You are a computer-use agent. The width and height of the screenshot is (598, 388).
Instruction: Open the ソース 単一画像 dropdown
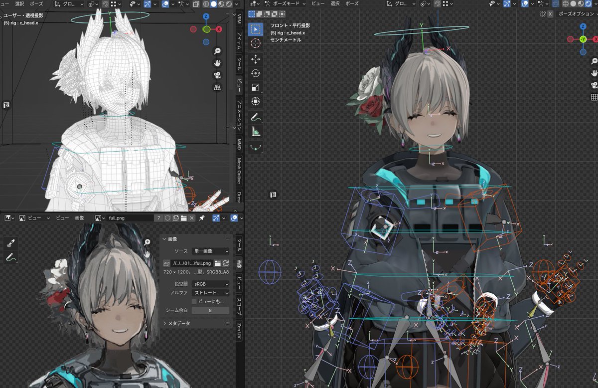pos(211,251)
